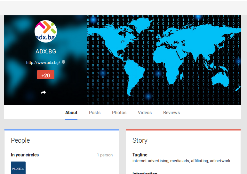
Task: Click the tagline text about internet advertising
Action: coord(181,161)
